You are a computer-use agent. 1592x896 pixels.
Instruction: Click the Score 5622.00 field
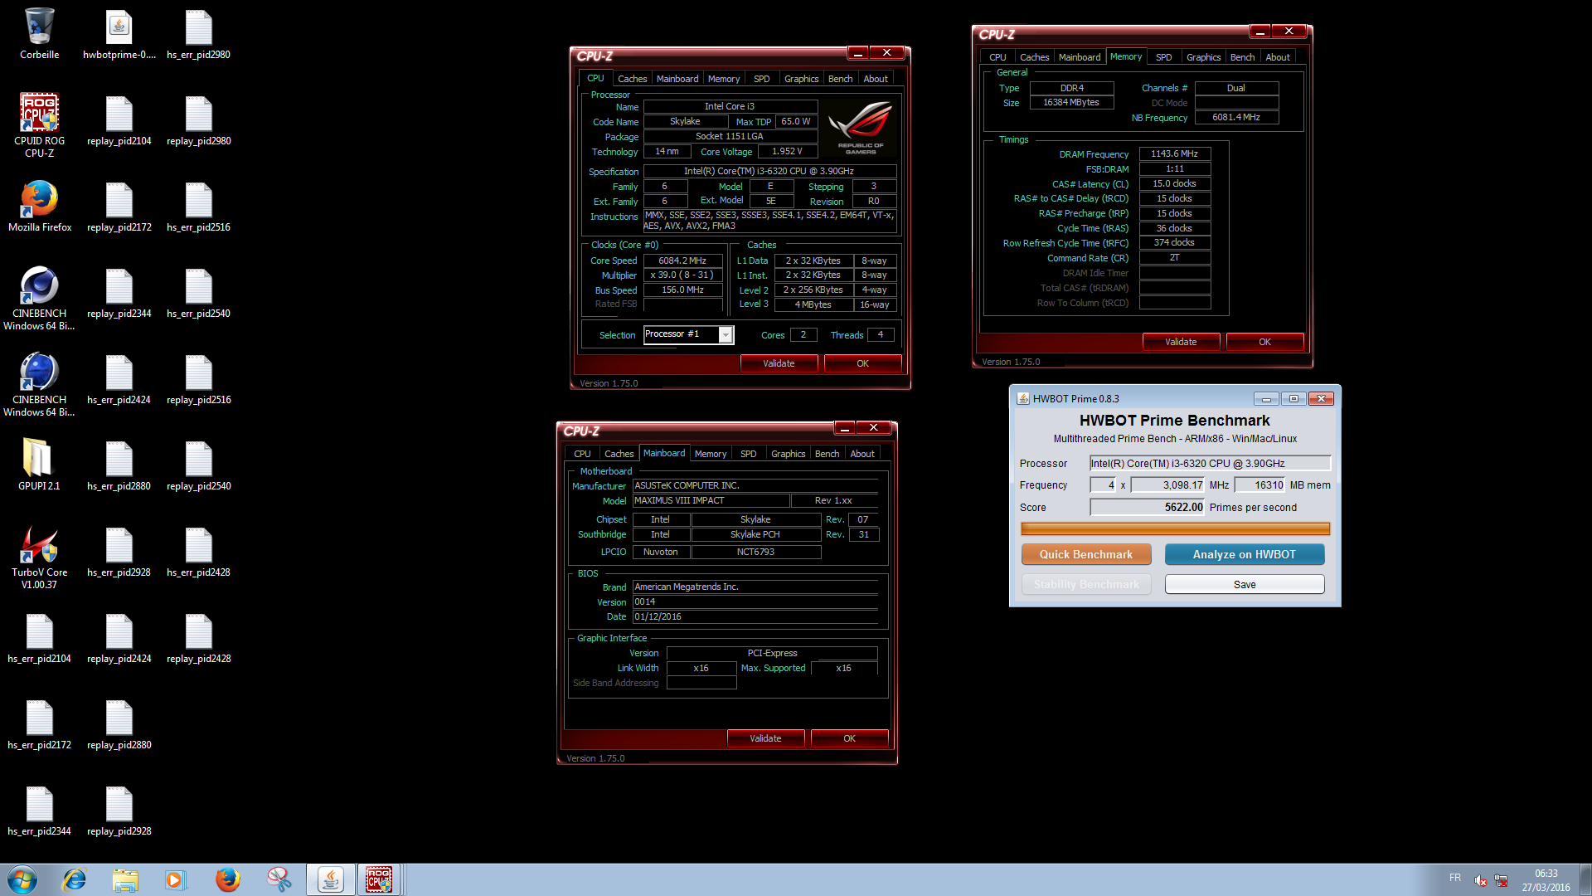click(x=1147, y=507)
